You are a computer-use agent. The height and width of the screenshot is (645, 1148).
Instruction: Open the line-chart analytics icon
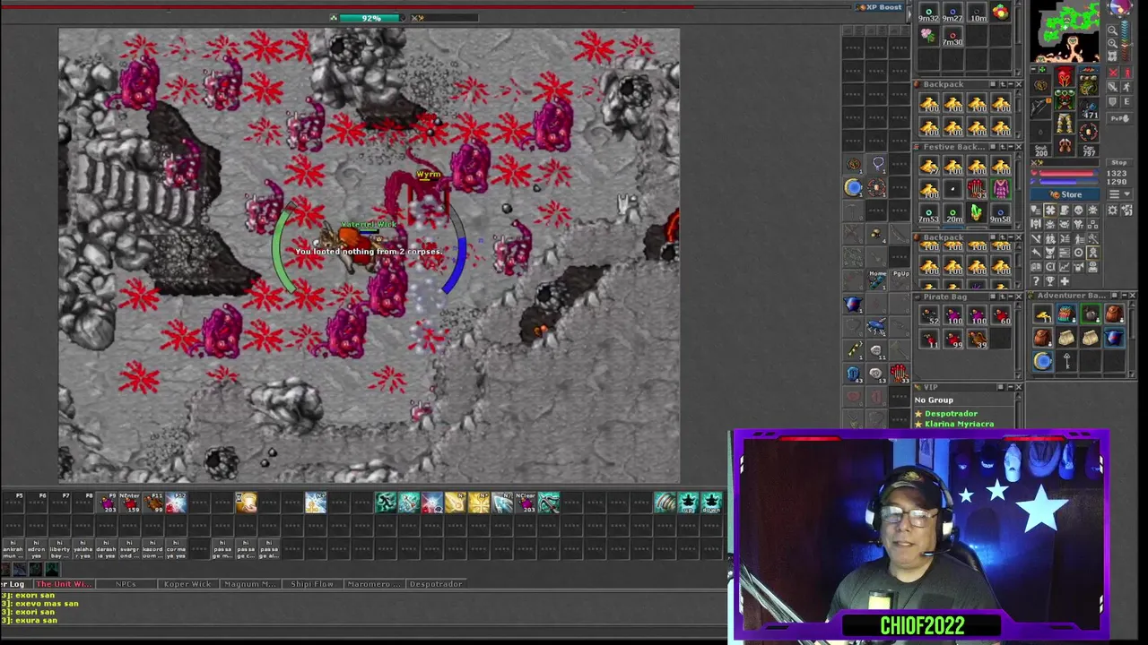click(1064, 267)
